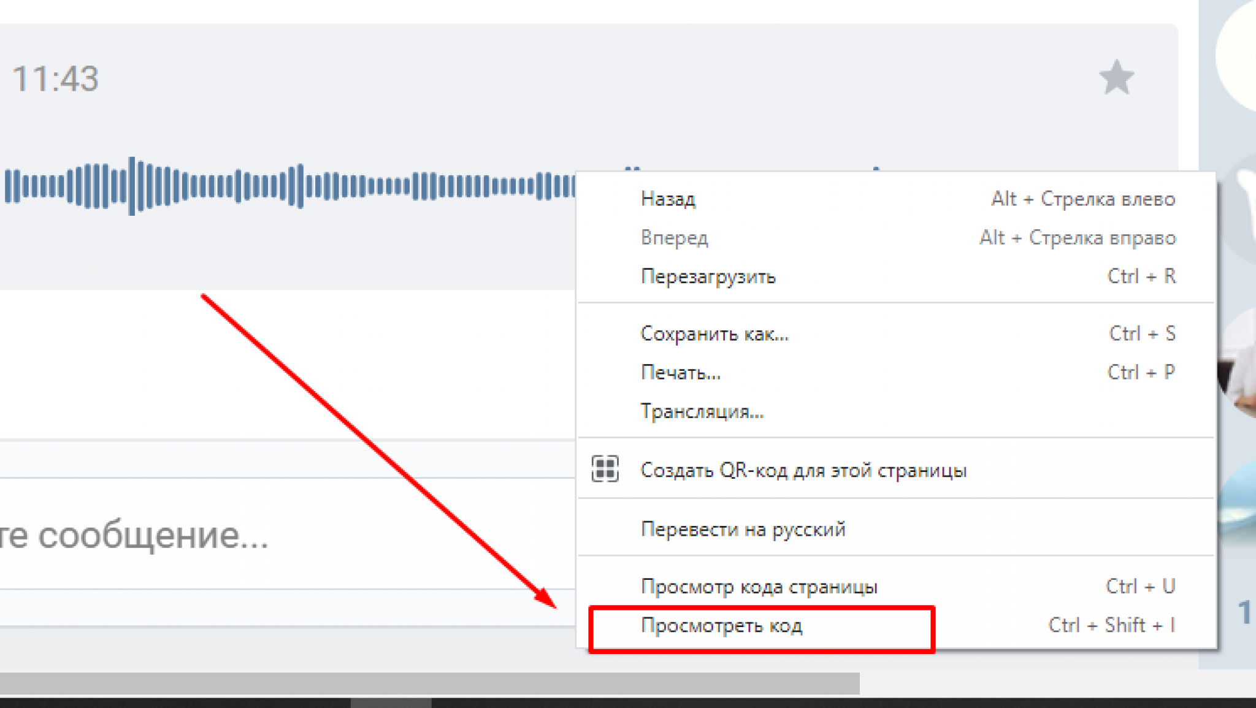Click the '11:43' message timestamp
The image size is (1256, 708).
[55, 79]
